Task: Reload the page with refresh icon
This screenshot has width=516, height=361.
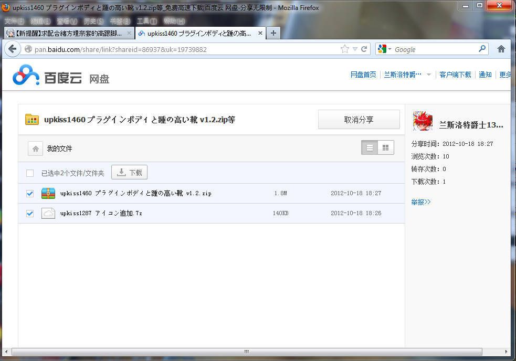Action: click(x=364, y=49)
